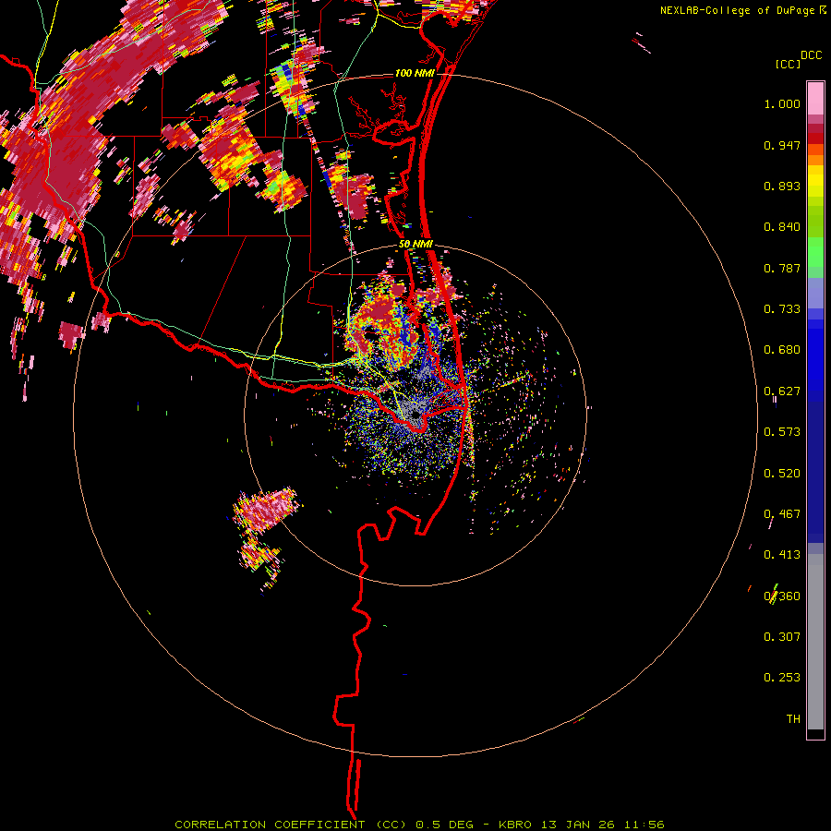This screenshot has height=831, width=831.
Task: Click the Correlation Coefficient product title caption
Action: [419, 825]
